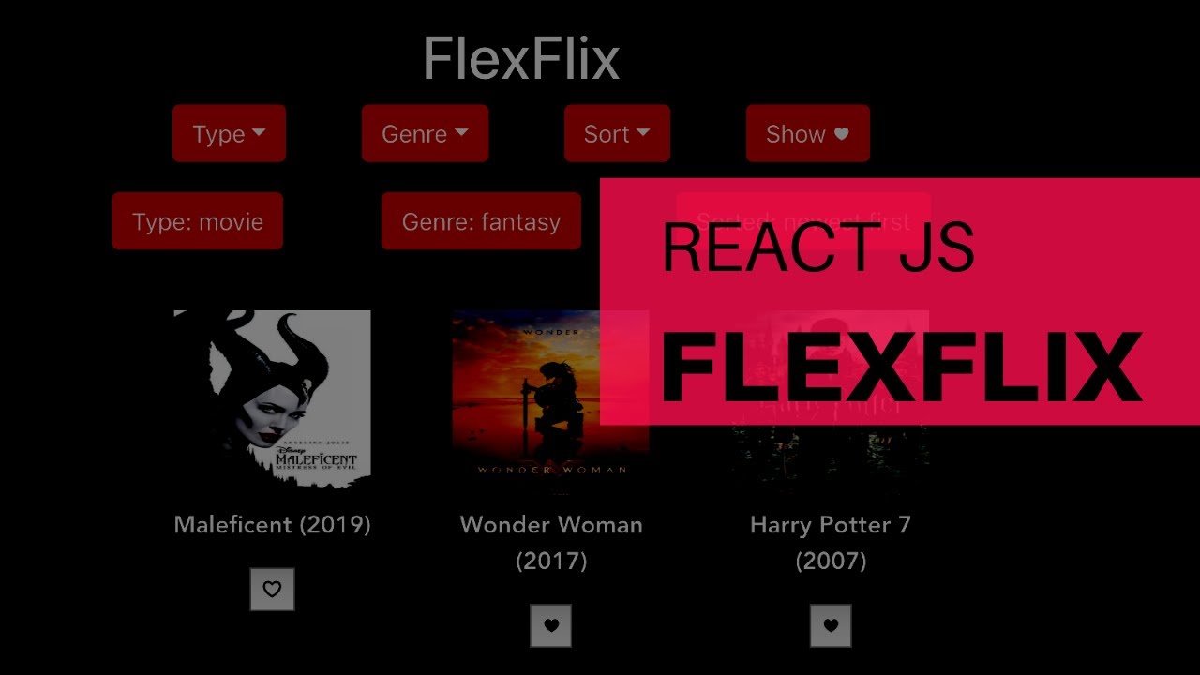This screenshot has width=1200, height=675.
Task: Click the outlined heart under Maleficent
Action: (272, 590)
